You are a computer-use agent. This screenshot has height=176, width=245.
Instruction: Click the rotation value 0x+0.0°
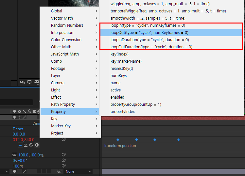[20, 161]
